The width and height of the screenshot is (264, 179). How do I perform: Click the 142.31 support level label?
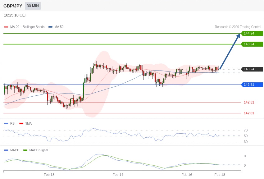click(249, 102)
